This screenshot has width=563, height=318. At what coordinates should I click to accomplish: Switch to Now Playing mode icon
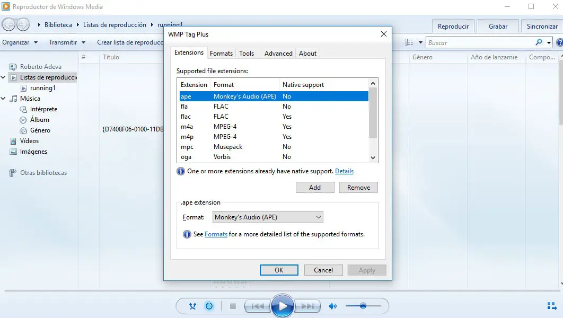click(x=552, y=306)
